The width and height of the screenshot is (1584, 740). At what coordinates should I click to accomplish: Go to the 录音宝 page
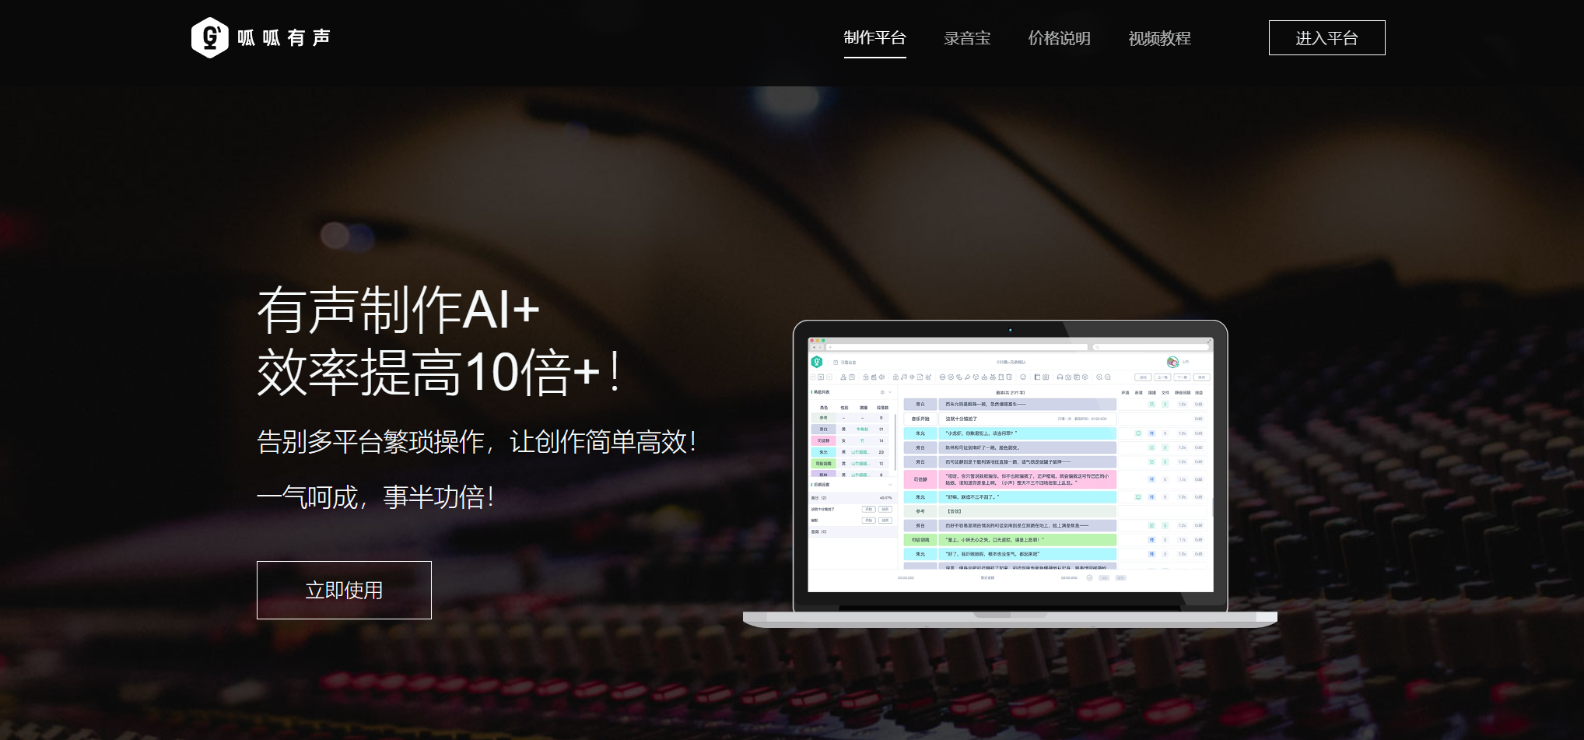click(967, 38)
